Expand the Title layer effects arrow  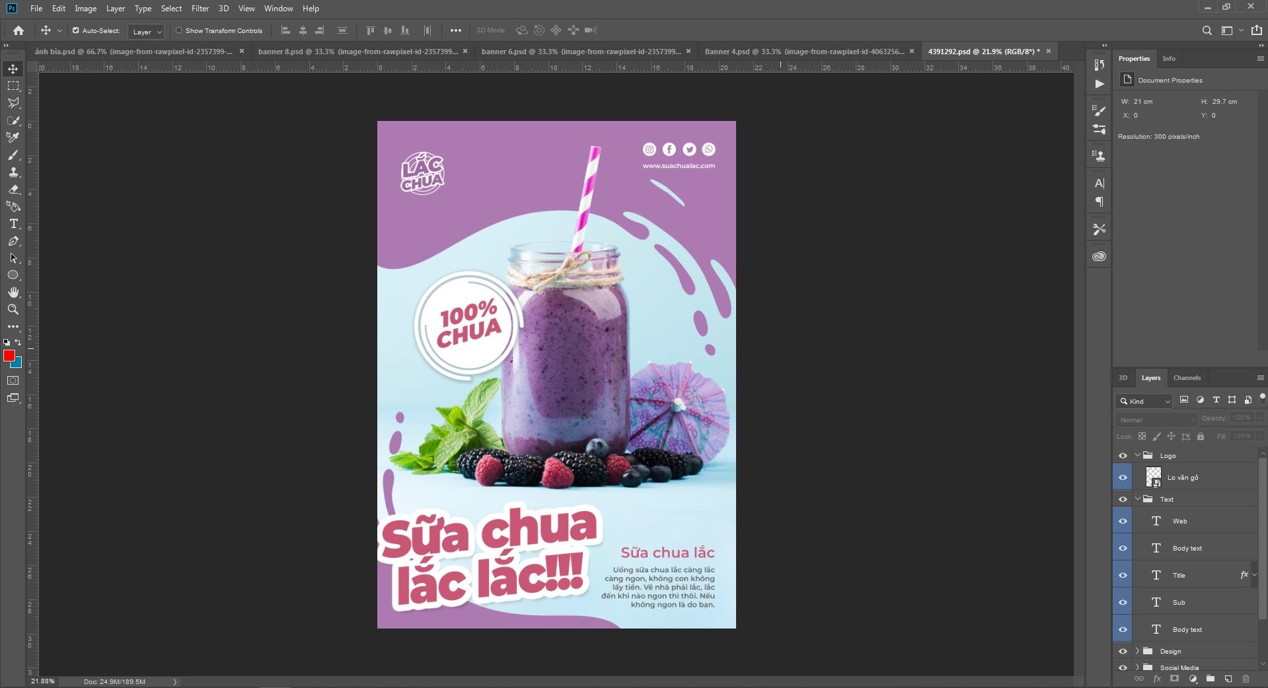click(1254, 575)
